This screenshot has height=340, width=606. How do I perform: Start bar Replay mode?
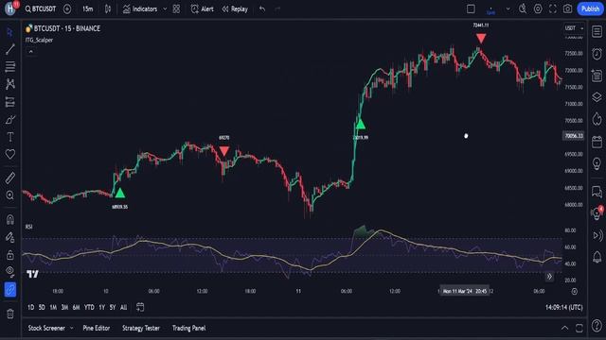(235, 8)
